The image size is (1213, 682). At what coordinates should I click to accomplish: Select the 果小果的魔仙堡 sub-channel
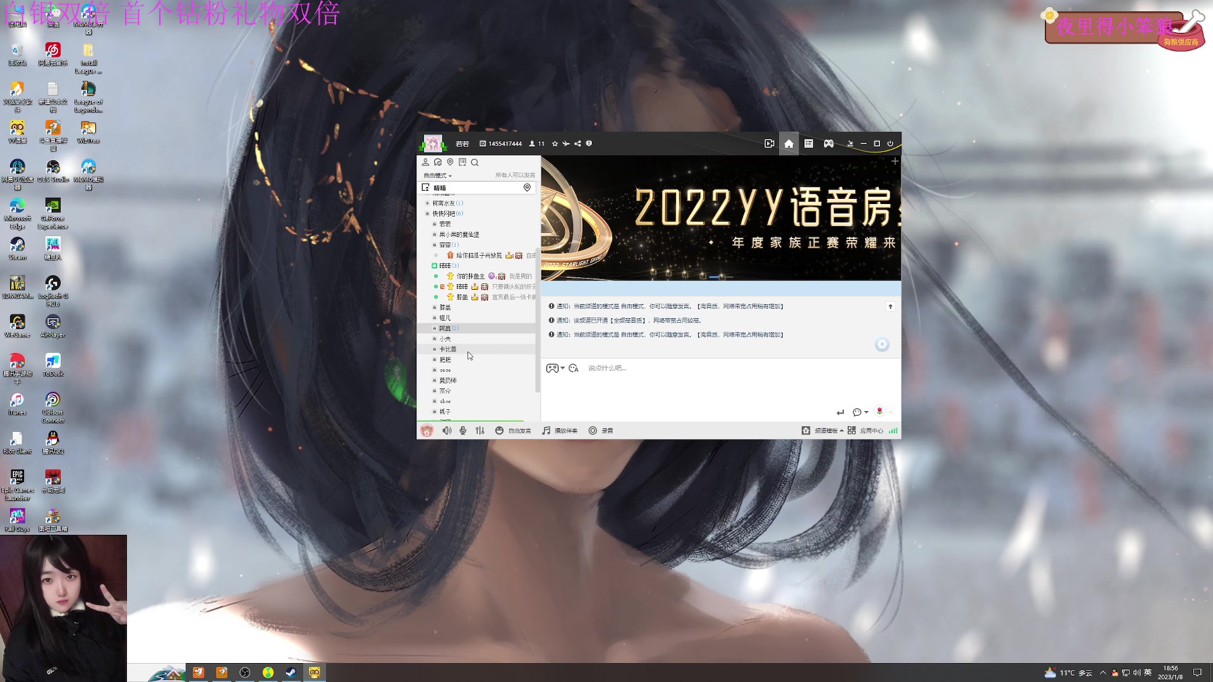point(459,235)
